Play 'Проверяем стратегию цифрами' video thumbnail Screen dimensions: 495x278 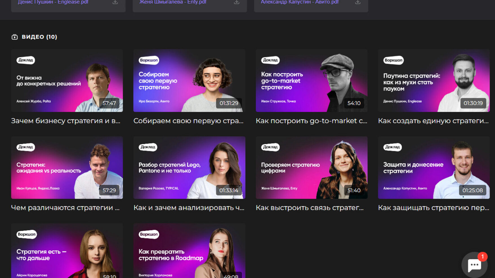(x=311, y=168)
